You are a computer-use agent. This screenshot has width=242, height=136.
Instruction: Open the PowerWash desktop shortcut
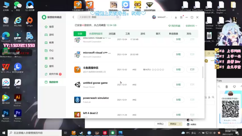coord(197,6)
